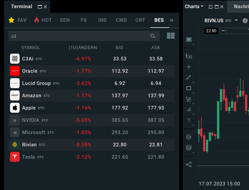Select the CRT tab
Image resolution: width=249 pixels, height=190 pixels.
click(140, 20)
